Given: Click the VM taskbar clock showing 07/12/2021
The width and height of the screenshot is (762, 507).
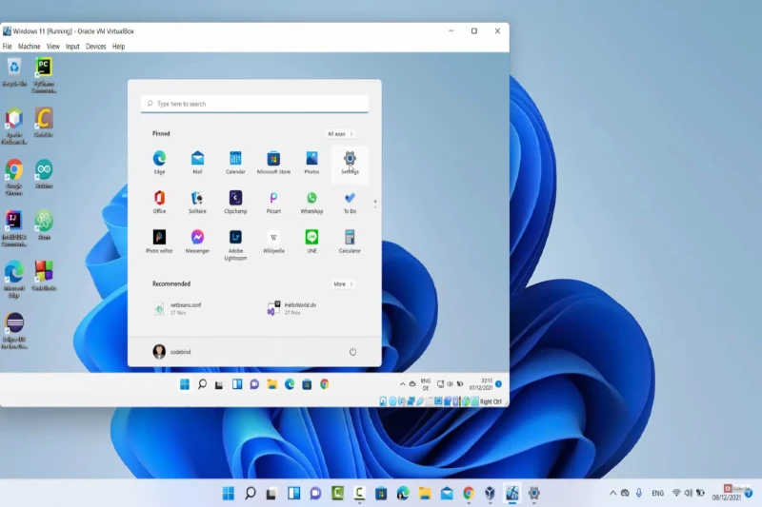Looking at the screenshot, I should (x=481, y=384).
